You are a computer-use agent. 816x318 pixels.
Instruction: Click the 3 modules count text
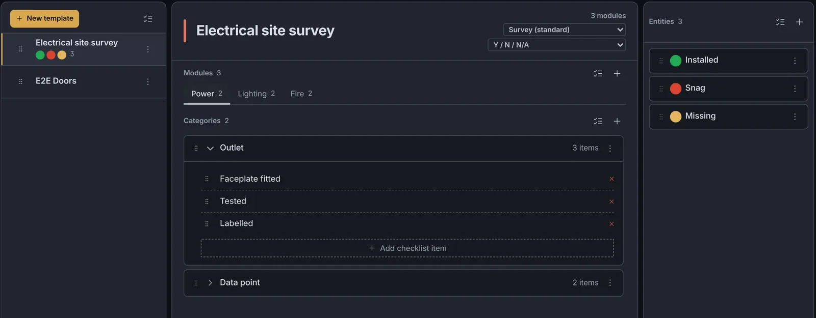608,16
